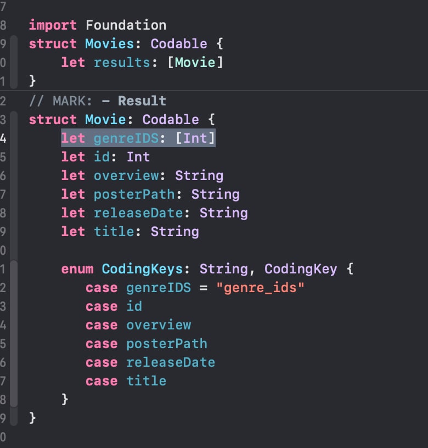Click 'releaseDate' property declaration
This screenshot has width=428, height=448.
[x=138, y=213]
